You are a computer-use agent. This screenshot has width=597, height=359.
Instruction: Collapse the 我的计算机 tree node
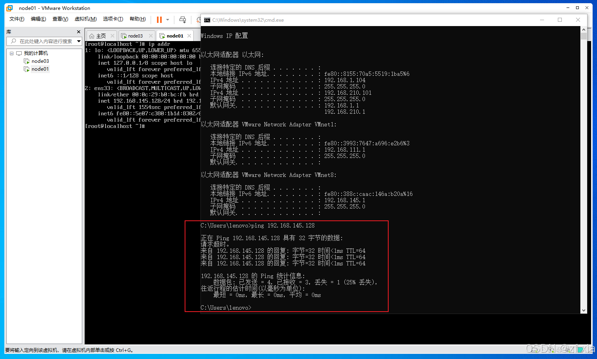pos(11,53)
